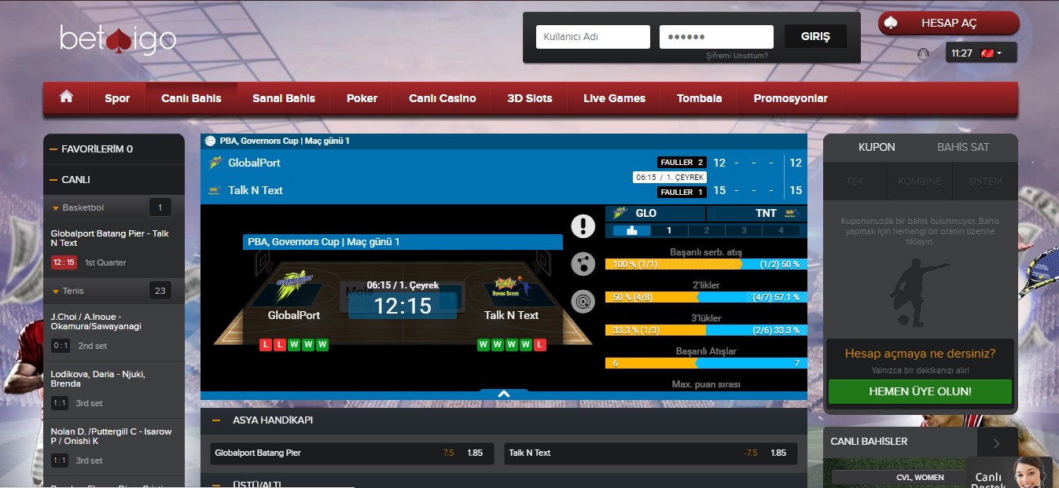Collapse the Asya Handikapı section
Image resolution: width=1059 pixels, height=488 pixels.
(x=216, y=420)
